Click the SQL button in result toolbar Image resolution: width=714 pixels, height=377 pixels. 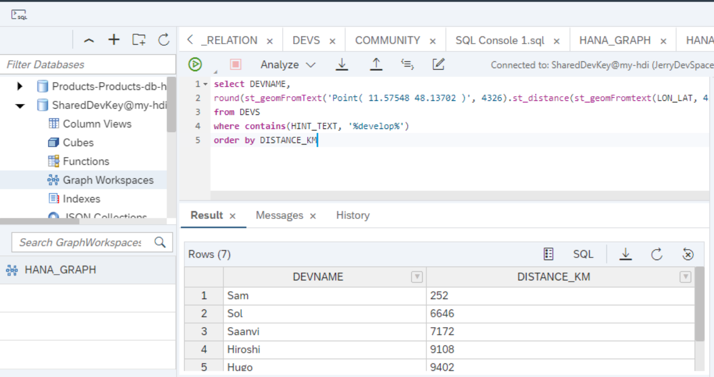(x=583, y=254)
